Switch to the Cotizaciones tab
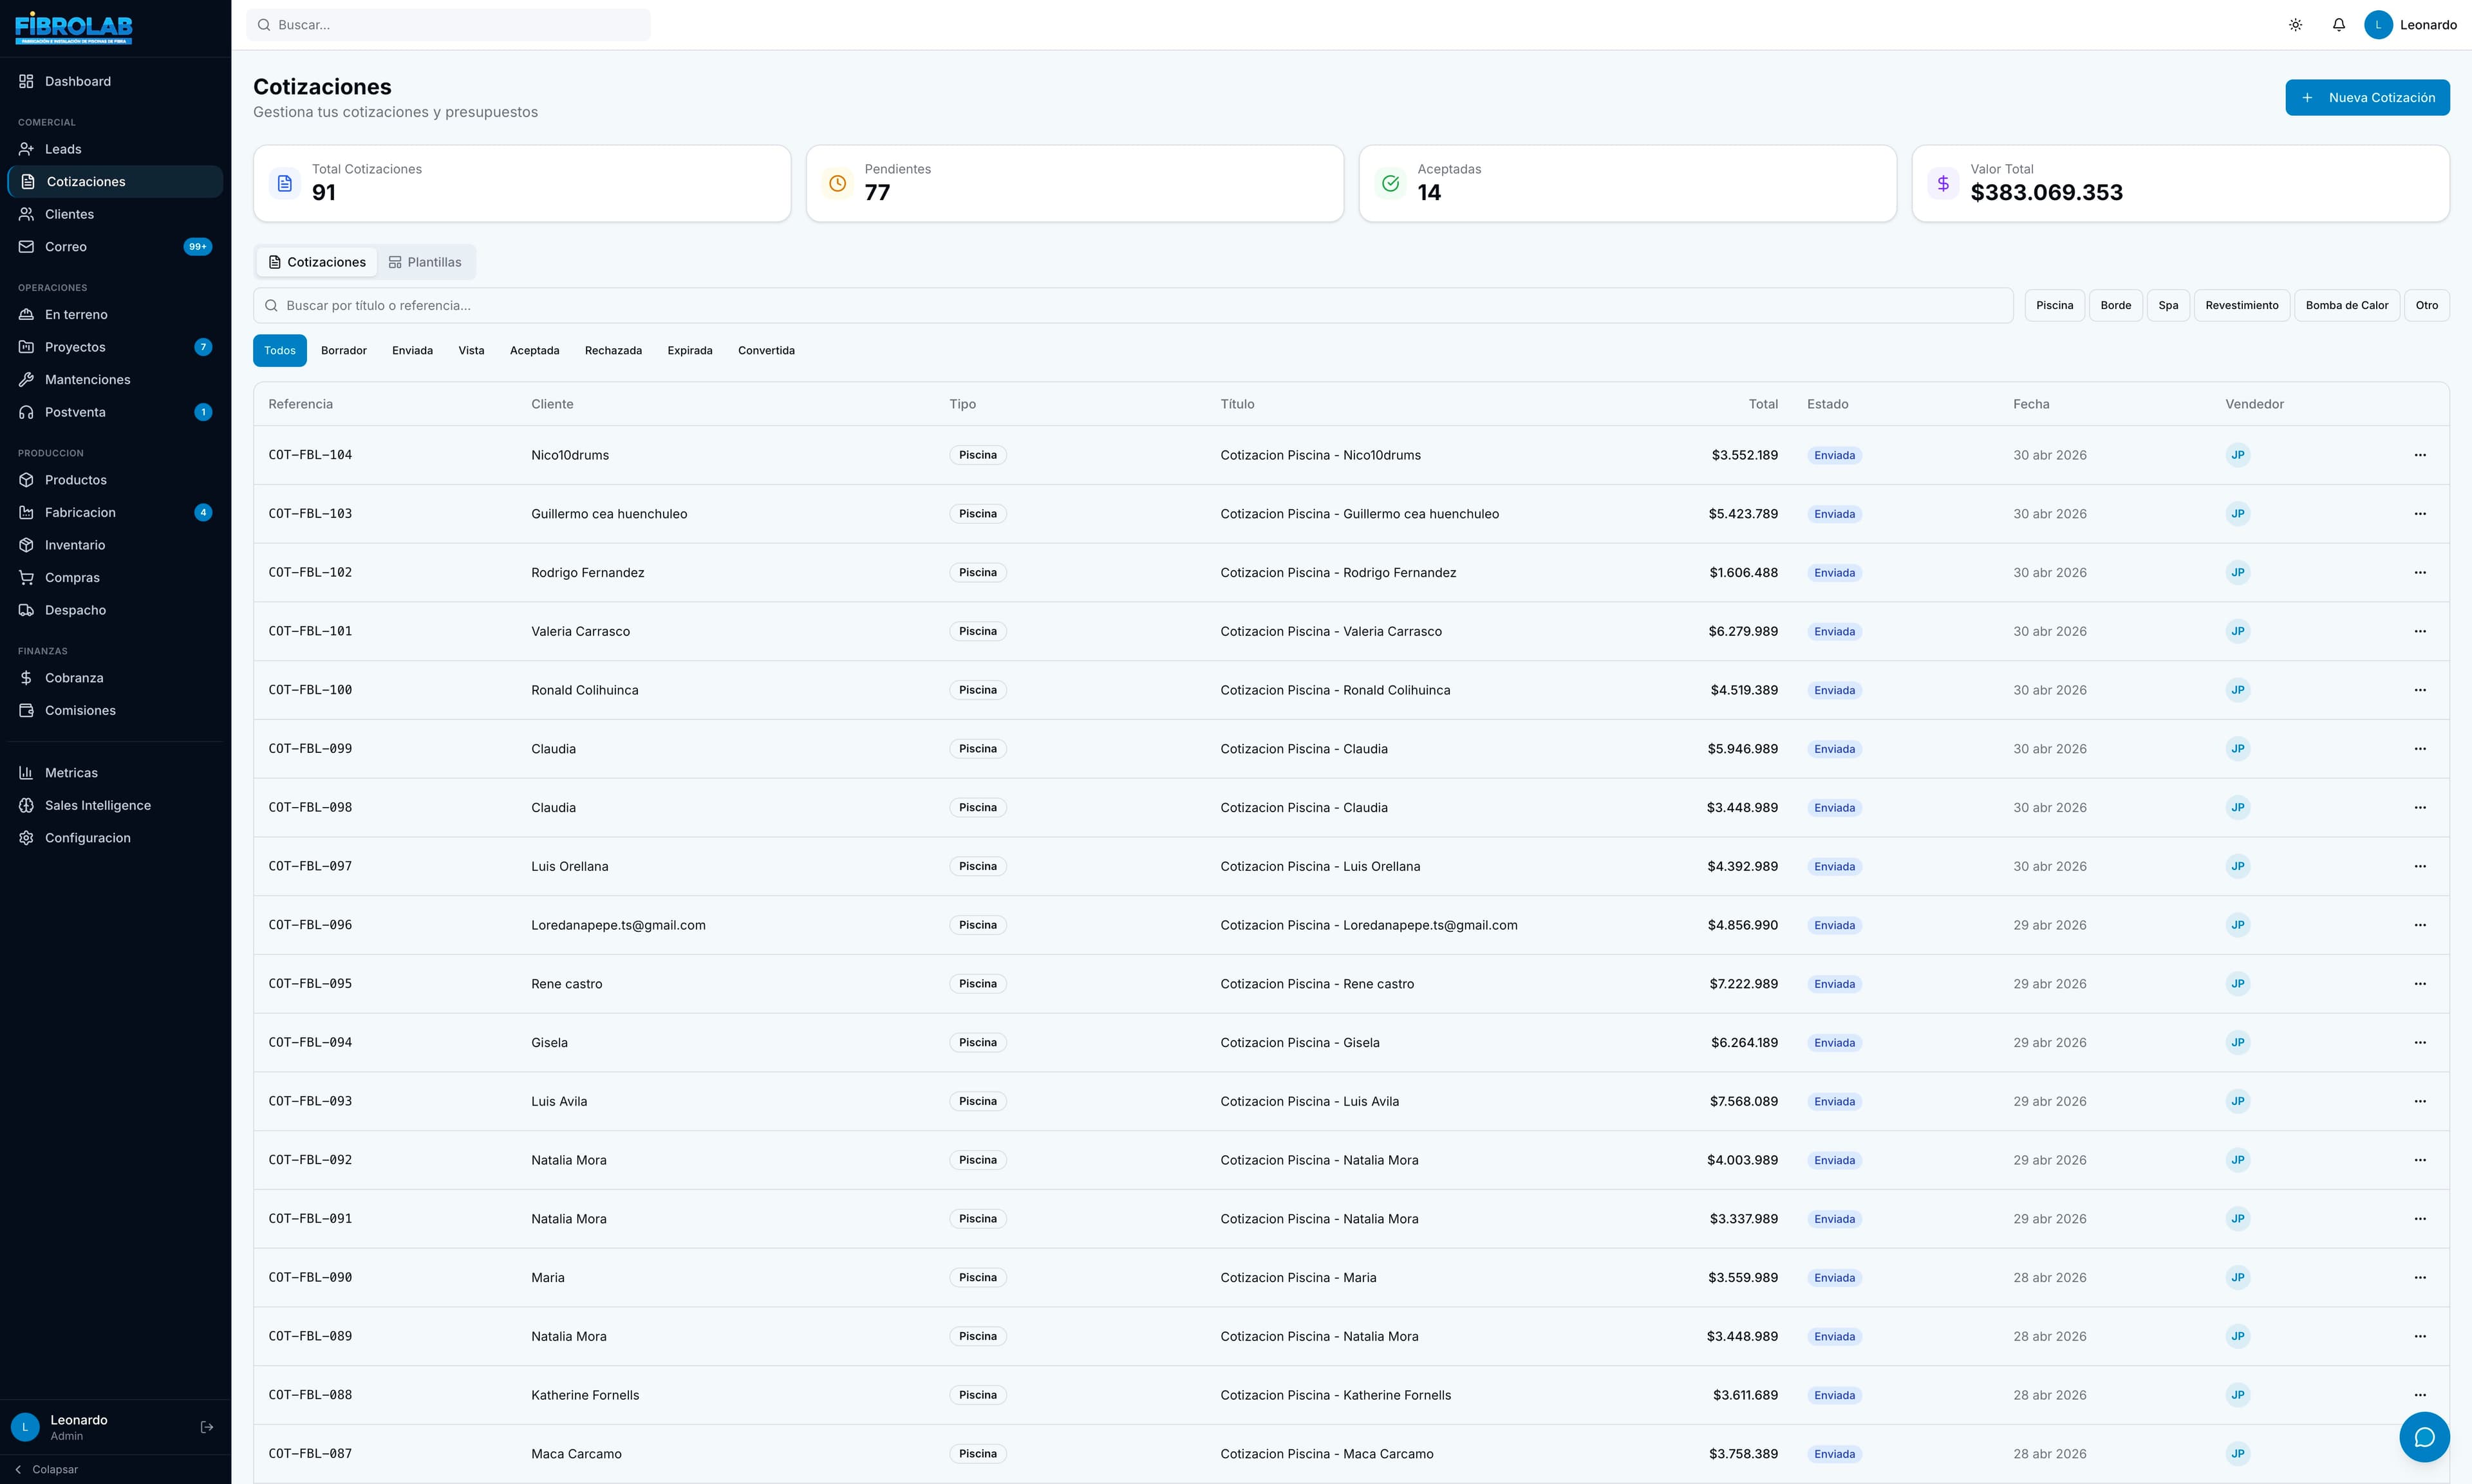The width and height of the screenshot is (2472, 1484). (317, 262)
